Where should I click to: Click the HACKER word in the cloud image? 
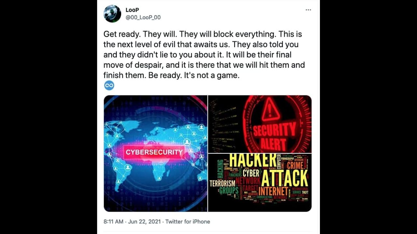(253, 160)
